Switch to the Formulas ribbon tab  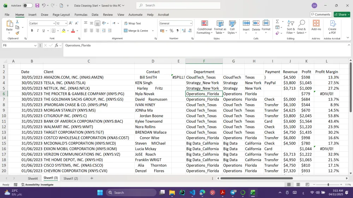(81, 14)
